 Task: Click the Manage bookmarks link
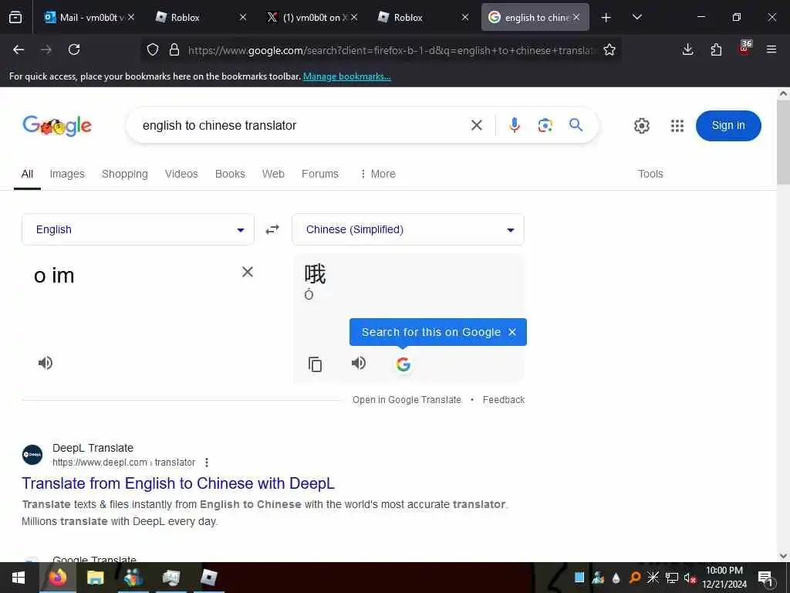tap(346, 76)
